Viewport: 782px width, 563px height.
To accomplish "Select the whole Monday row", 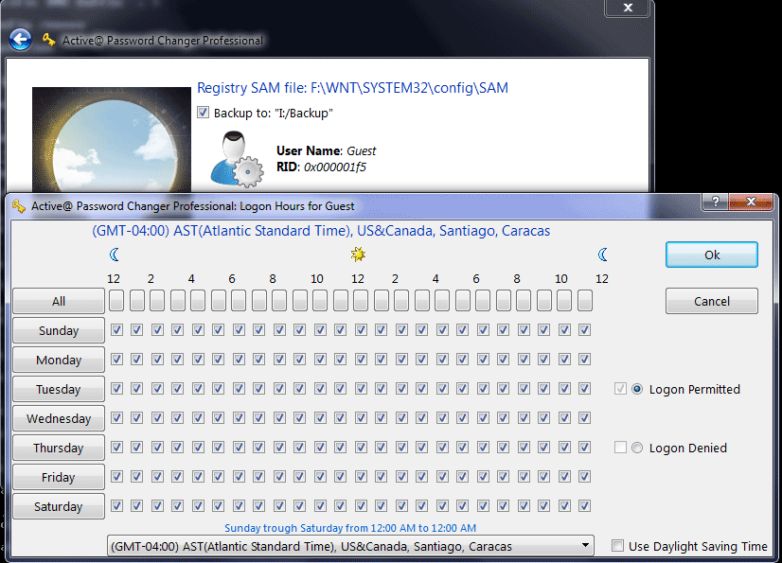I will click(x=59, y=360).
